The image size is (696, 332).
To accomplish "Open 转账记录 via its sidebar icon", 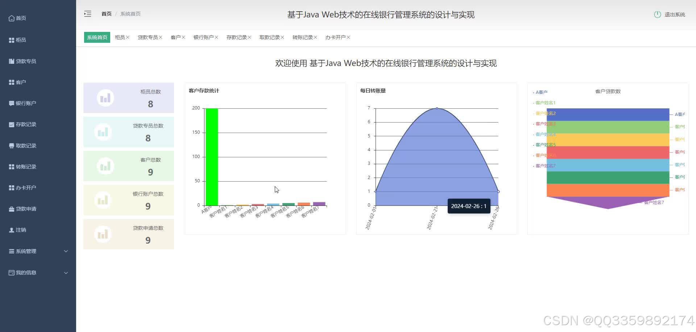I will (x=12, y=167).
